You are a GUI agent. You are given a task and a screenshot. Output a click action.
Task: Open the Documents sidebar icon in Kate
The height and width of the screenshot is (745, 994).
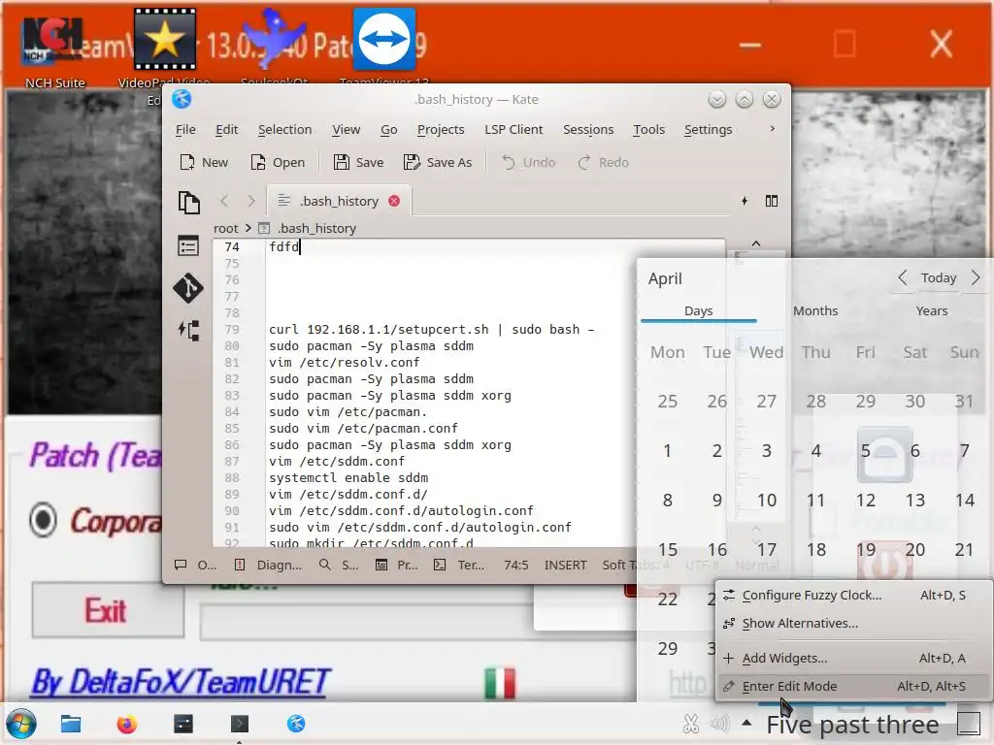click(x=189, y=203)
